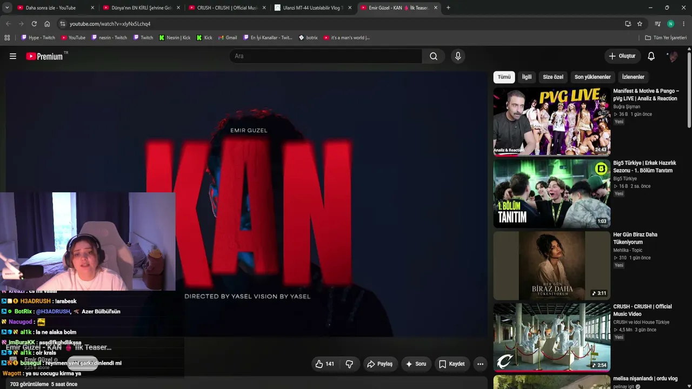Screen dimensions: 692x389
Task: Select the Size özel filter chip
Action: tap(553, 77)
